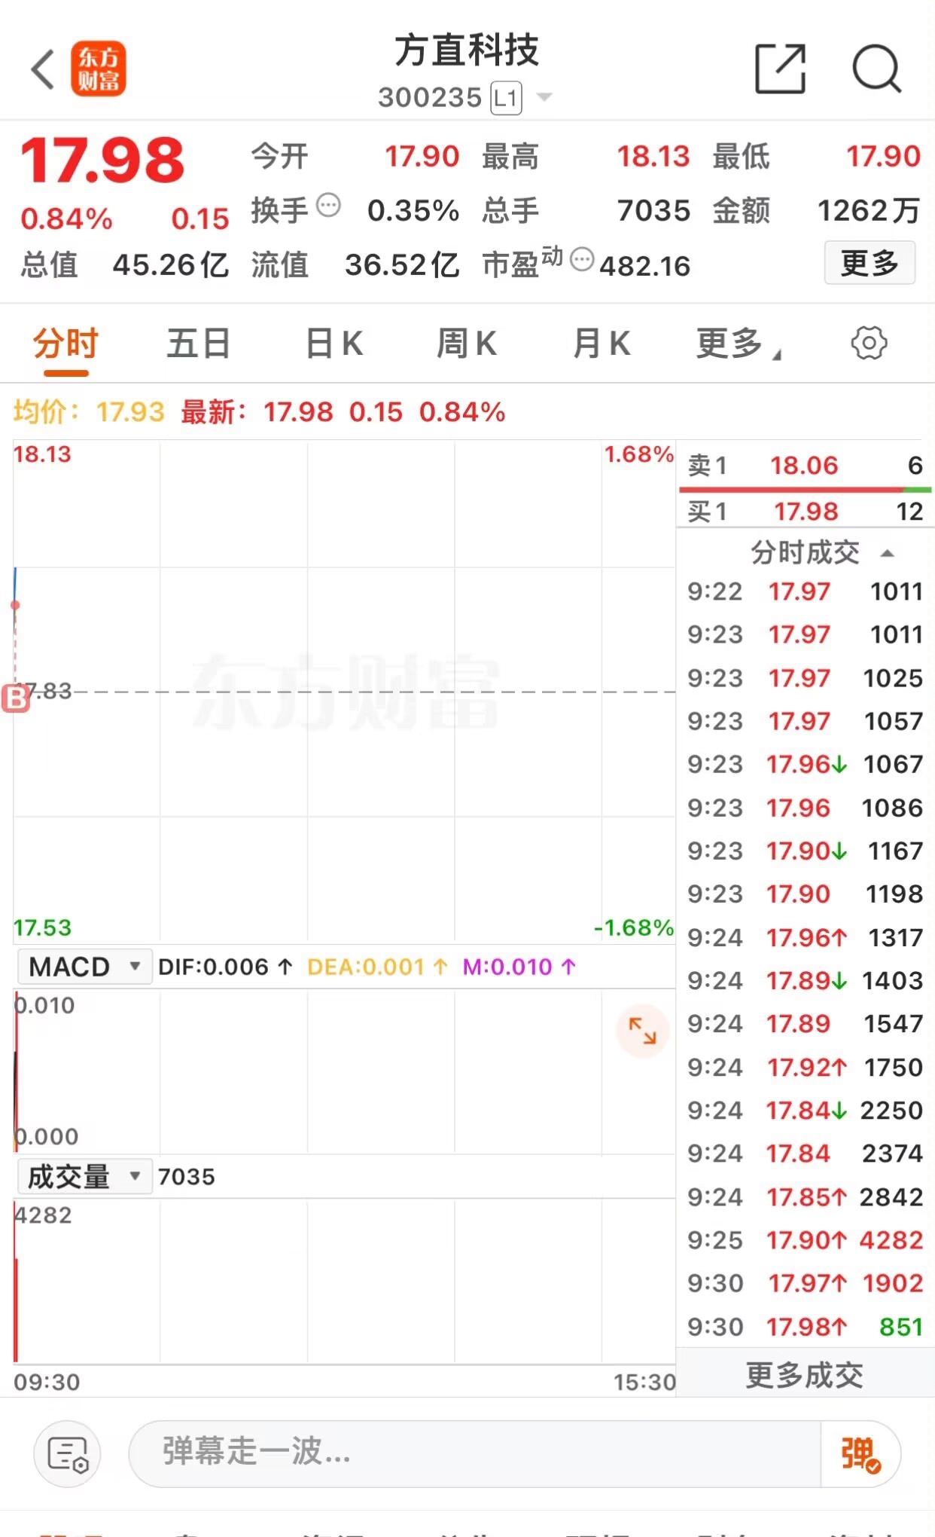This screenshot has width=935, height=1537.
Task: Tap the 9:30 17.97 1902 trade row
Action: [805, 1283]
